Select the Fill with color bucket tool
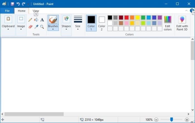Screen dimensions: 195x123 pos(36,20)
